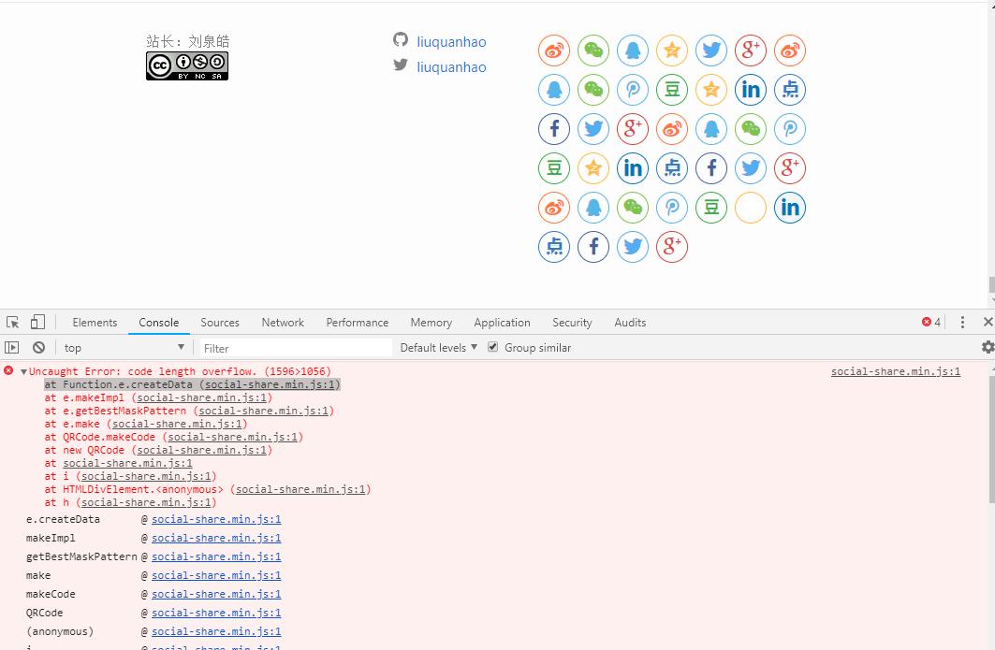Click the Facebook icon in the last share row

[593, 247]
